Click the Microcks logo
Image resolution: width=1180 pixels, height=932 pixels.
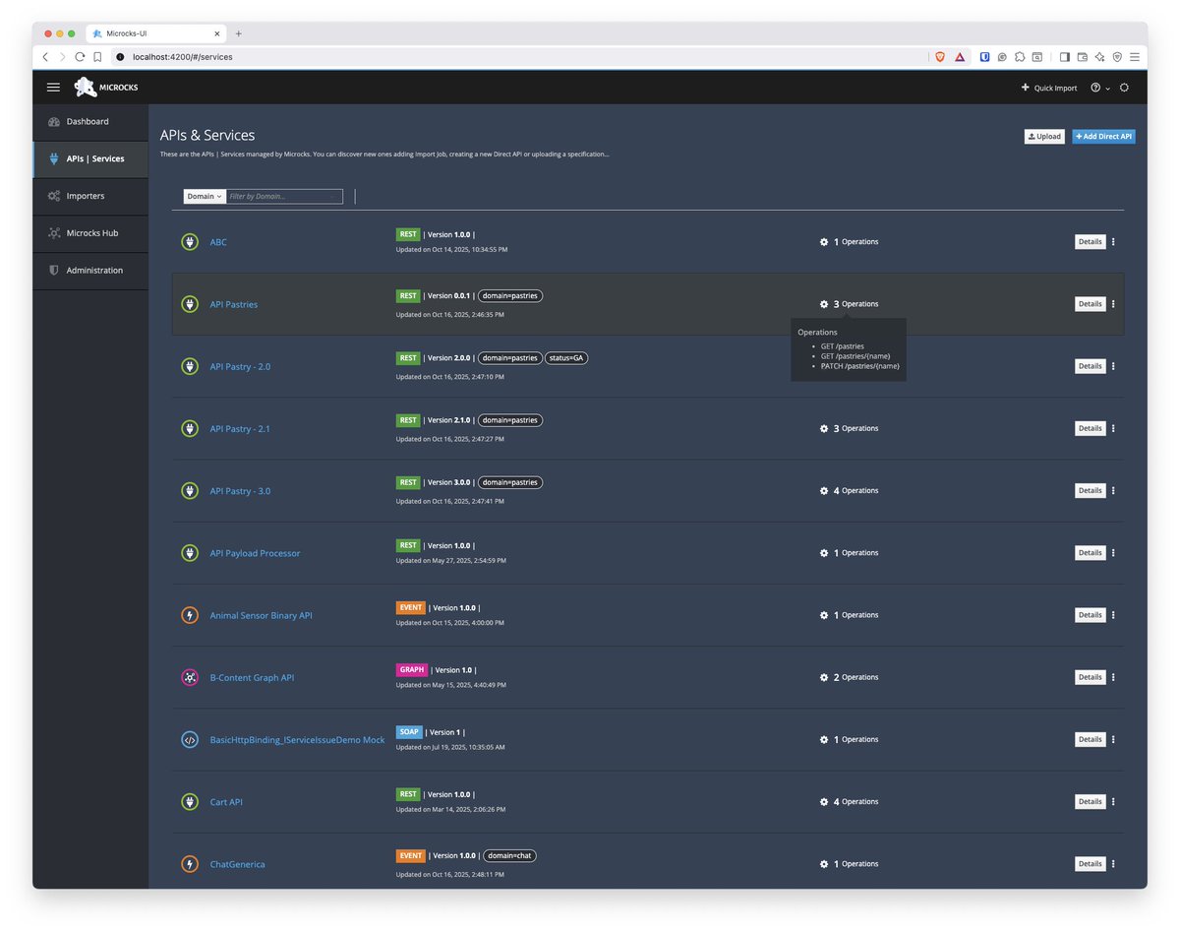pyautogui.click(x=106, y=88)
